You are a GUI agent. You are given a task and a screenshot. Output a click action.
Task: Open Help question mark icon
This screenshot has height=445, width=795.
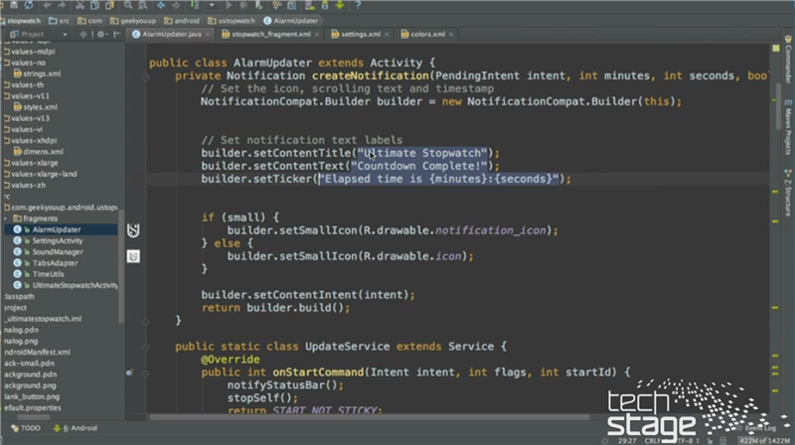(358, 5)
